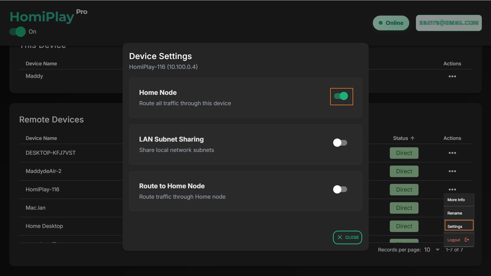Select HomiPlay-116 in the Remote Devices list
491x276 pixels.
point(42,189)
